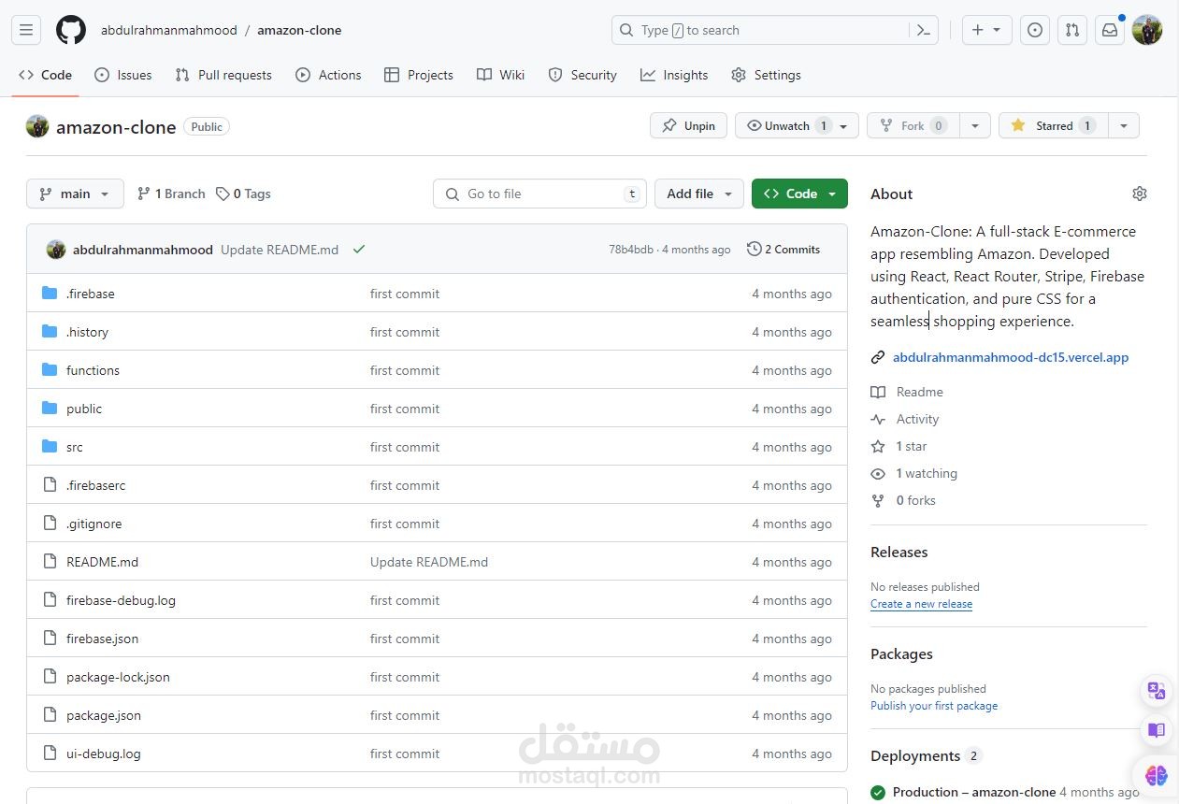The image size is (1179, 804).
Task: Click the commit author avatar
Action: click(x=56, y=250)
